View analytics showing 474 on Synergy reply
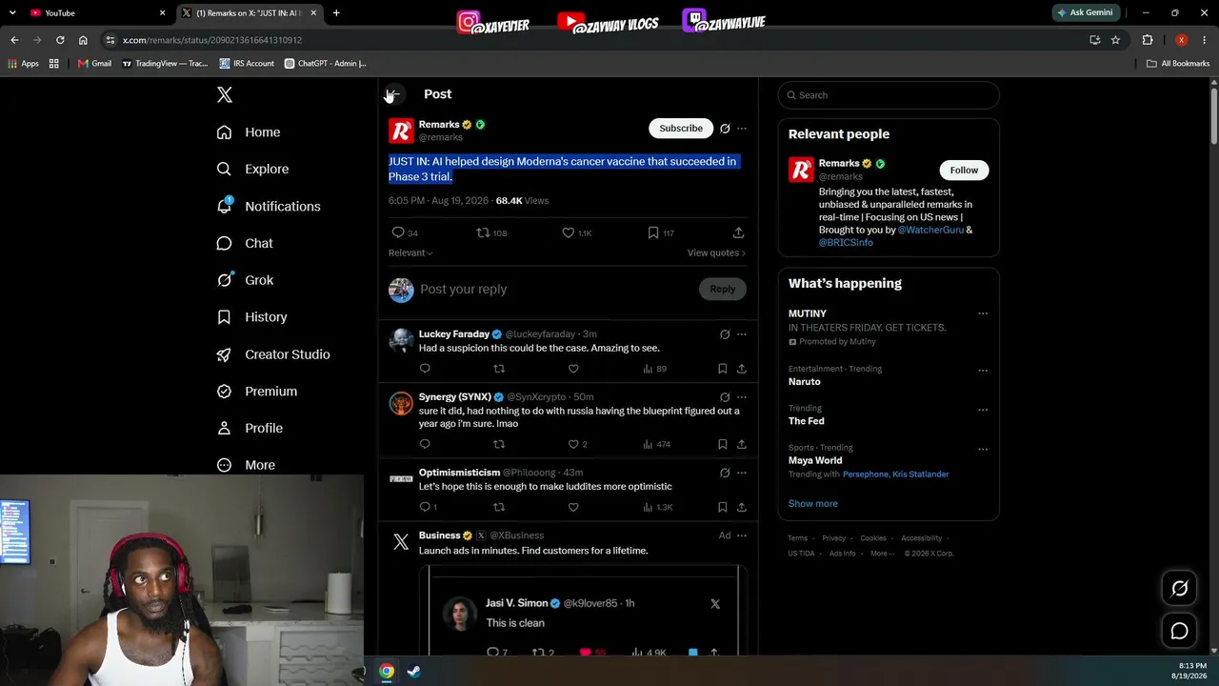Viewport: 1219px width, 686px height. click(x=656, y=444)
